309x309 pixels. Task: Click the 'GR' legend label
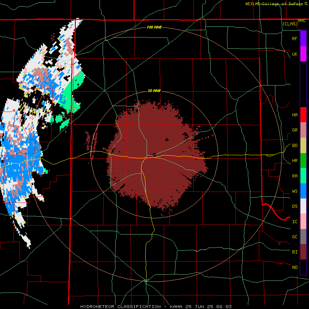(295, 130)
